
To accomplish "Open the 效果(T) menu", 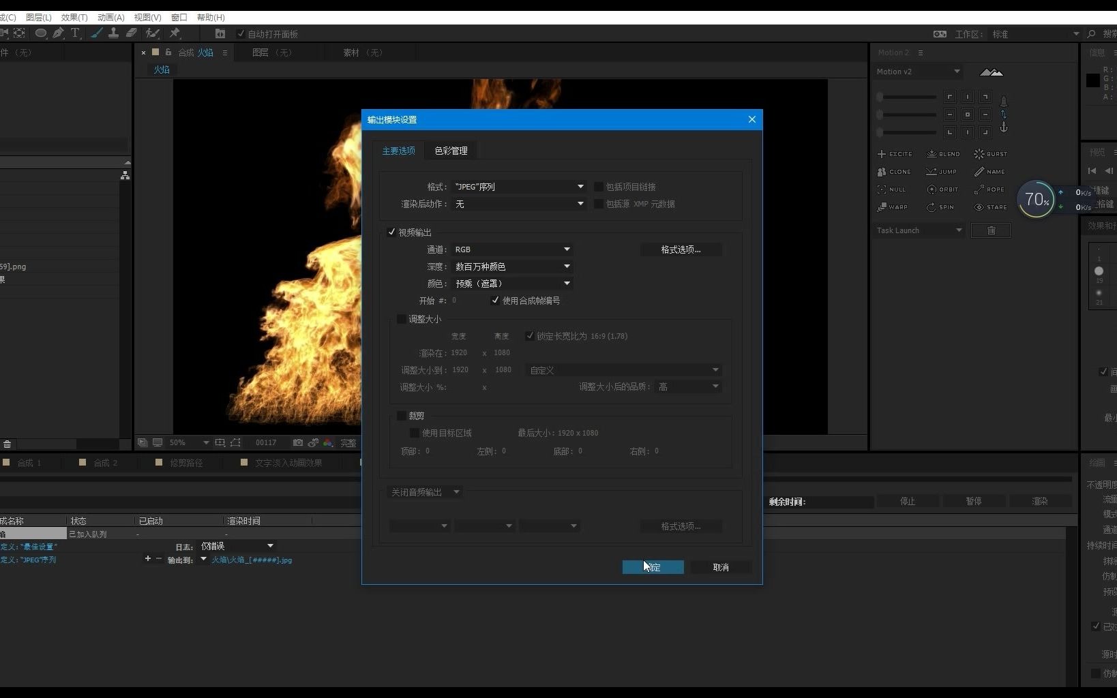I will (74, 17).
